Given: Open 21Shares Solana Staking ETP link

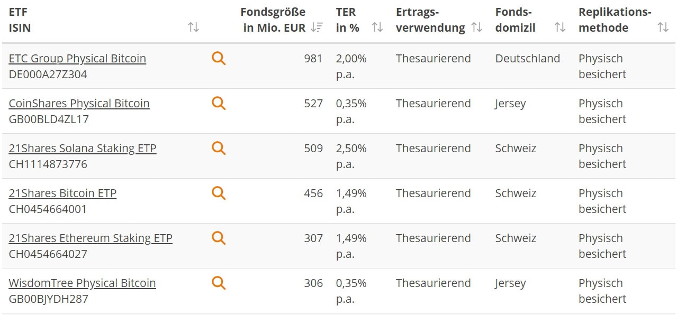Looking at the screenshot, I should click(x=83, y=149).
